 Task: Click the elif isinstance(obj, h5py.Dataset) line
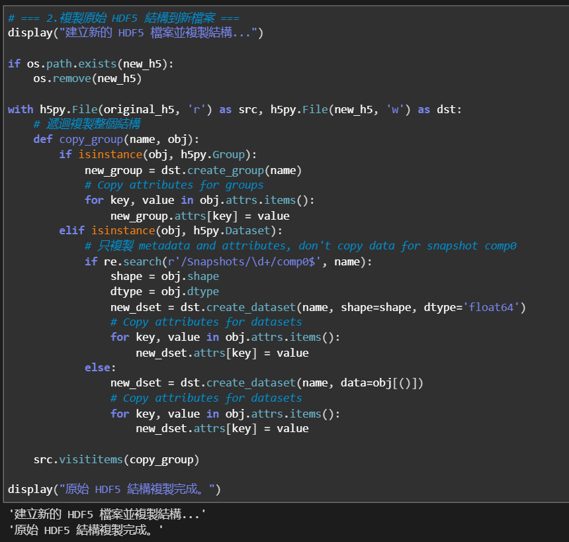171,231
